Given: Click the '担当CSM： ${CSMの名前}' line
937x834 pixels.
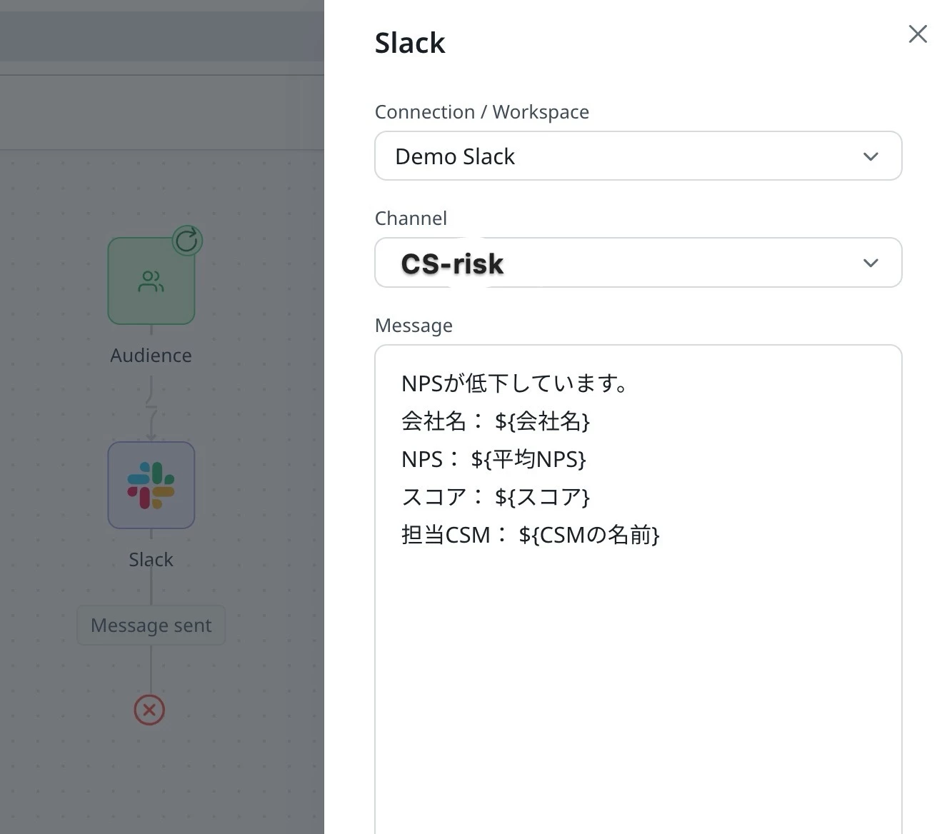Looking at the screenshot, I should (x=531, y=535).
